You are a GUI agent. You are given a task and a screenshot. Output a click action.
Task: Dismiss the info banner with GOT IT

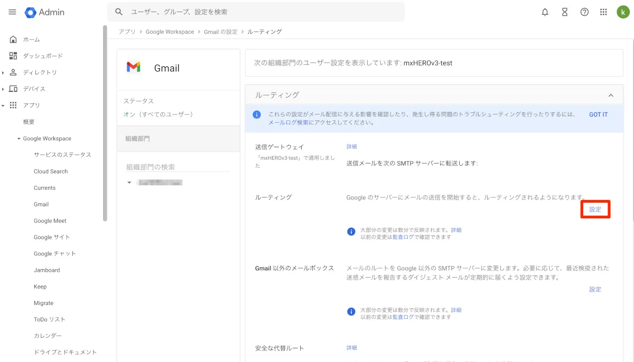[x=598, y=115]
